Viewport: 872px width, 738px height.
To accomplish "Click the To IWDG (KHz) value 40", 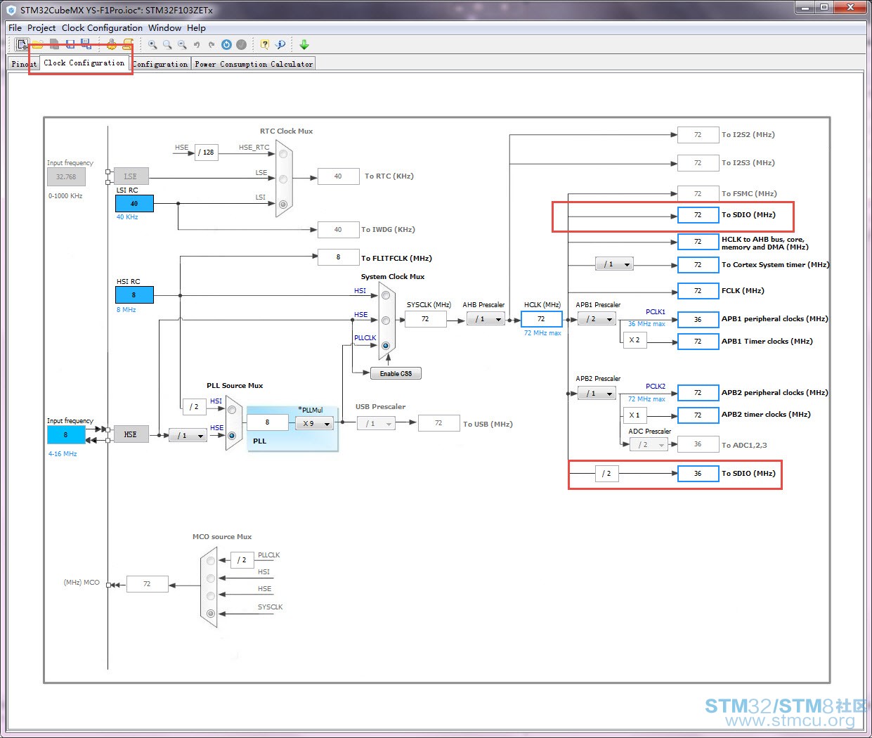I will coord(338,229).
